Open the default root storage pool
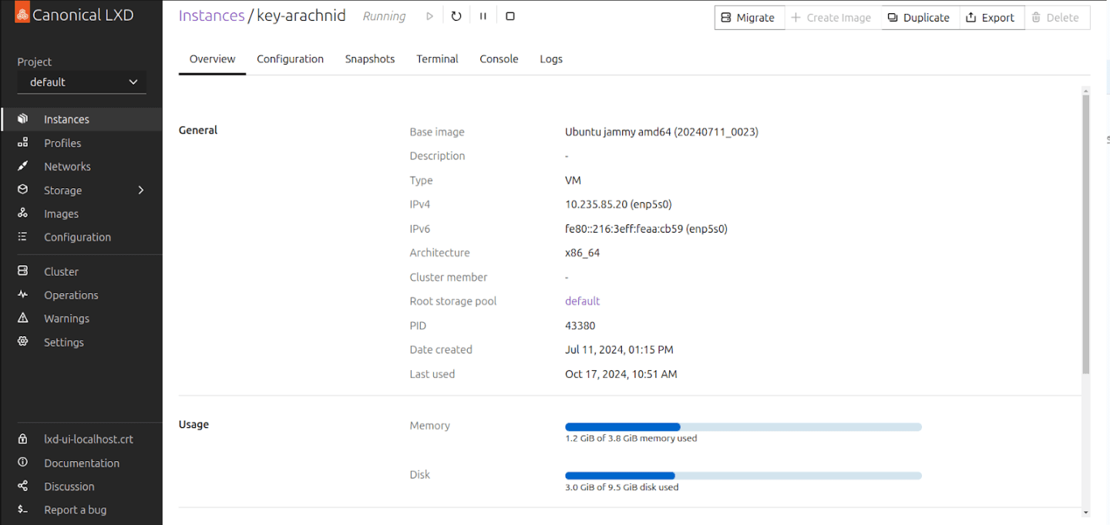 coord(582,301)
